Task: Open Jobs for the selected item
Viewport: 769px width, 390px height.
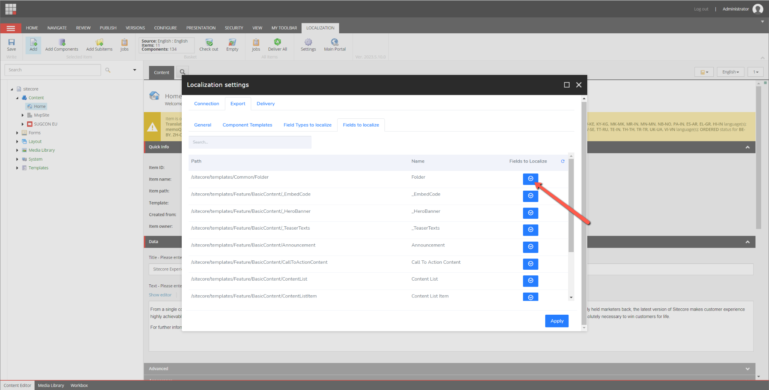Action: coord(124,45)
